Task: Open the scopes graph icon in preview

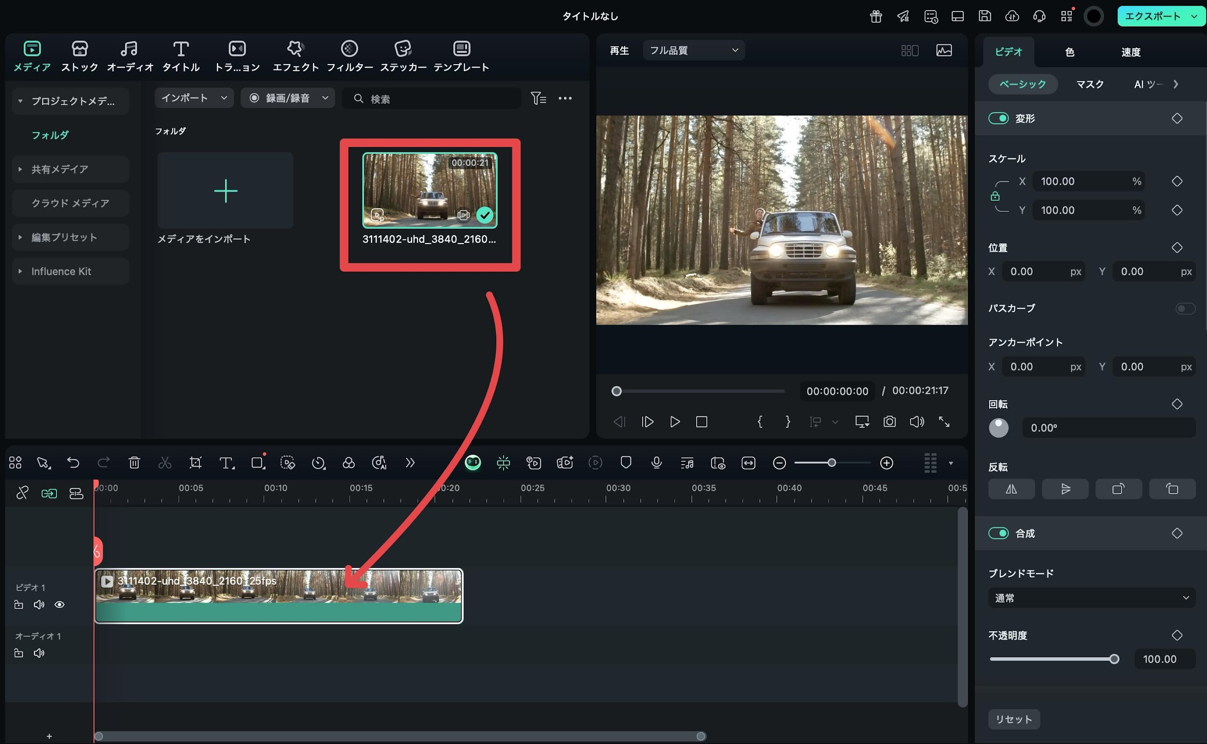Action: coord(944,50)
